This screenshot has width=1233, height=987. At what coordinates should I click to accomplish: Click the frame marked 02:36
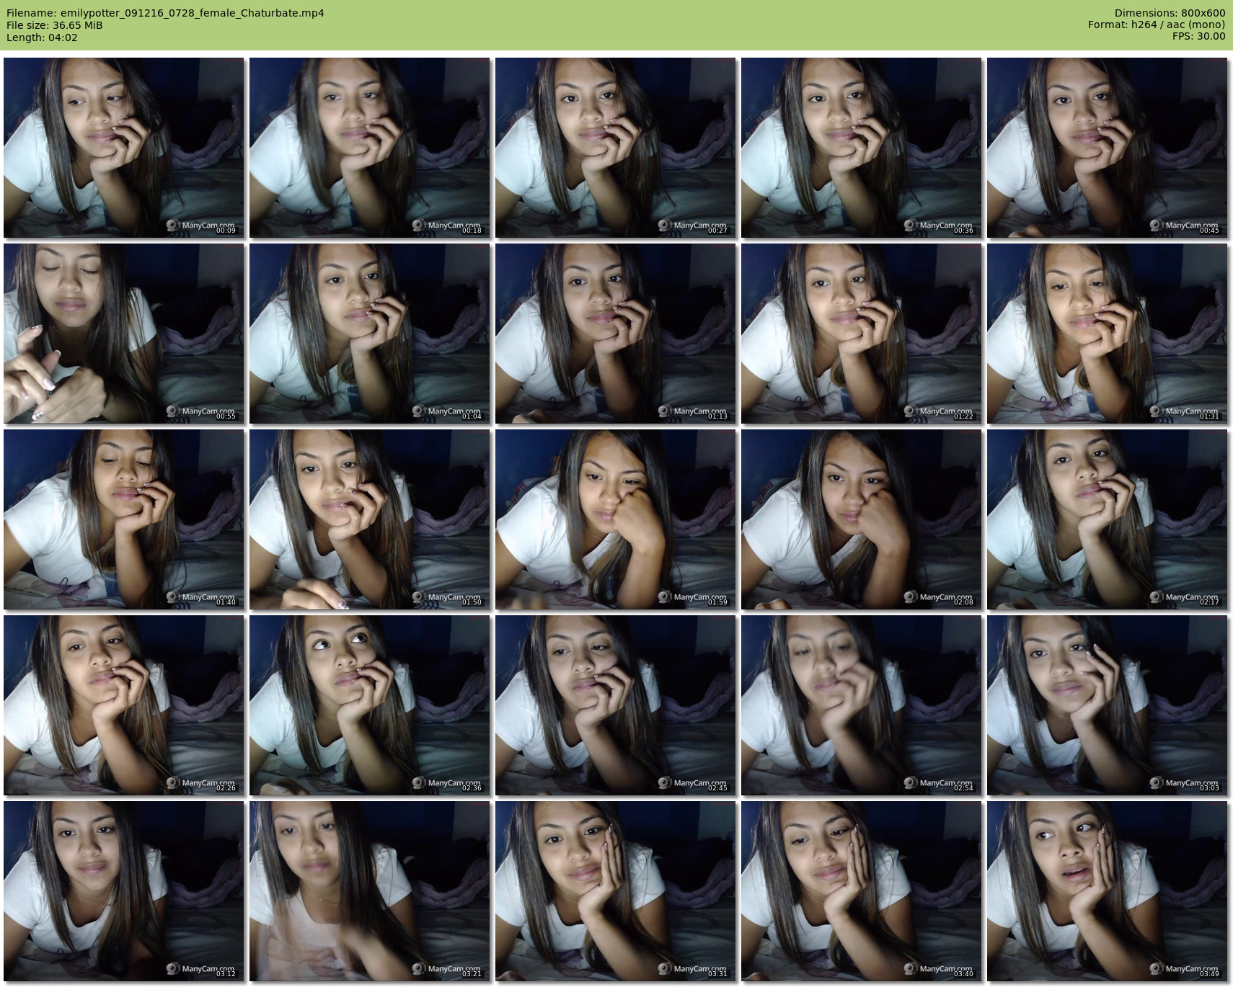(370, 705)
